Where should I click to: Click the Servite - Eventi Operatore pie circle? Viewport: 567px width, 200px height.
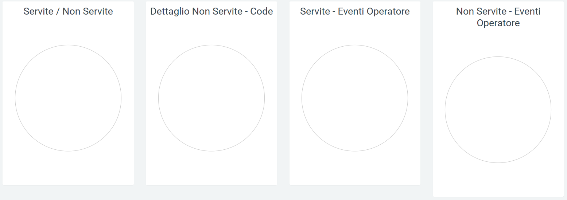pyautogui.click(x=355, y=98)
